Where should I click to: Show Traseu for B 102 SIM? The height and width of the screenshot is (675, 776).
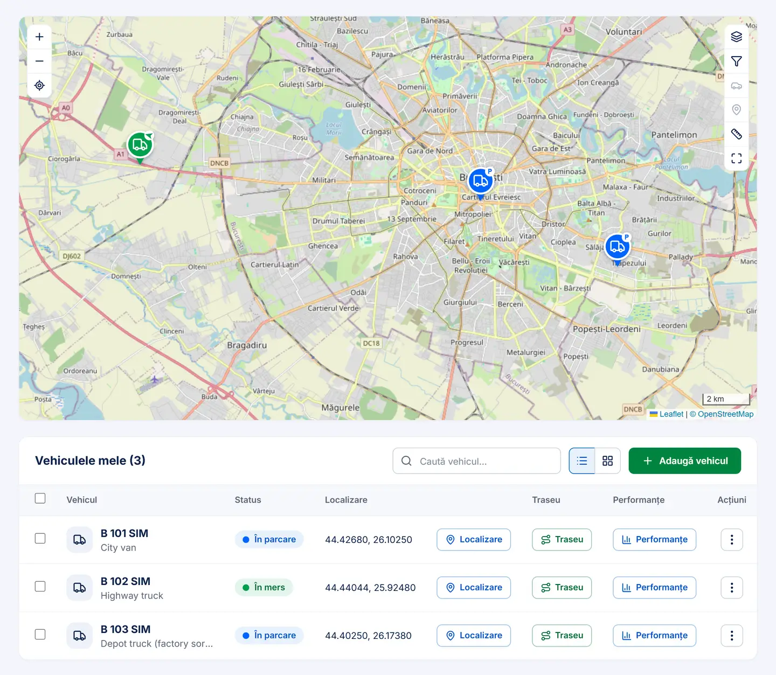pos(562,588)
